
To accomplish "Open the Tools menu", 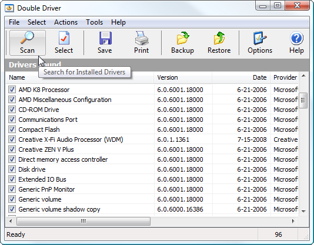I will pyautogui.click(x=94, y=22).
